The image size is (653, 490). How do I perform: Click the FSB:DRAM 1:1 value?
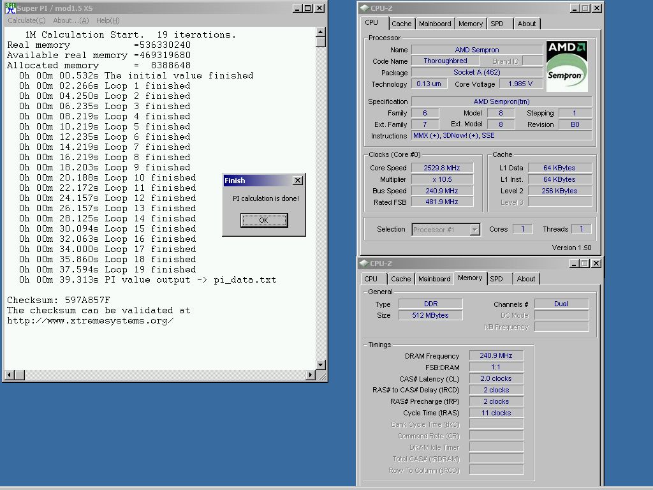[496, 367]
